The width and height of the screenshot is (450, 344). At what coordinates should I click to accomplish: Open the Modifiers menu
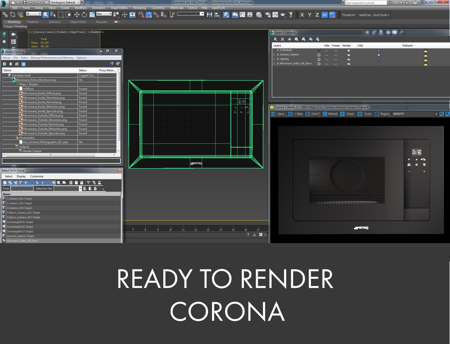pyautogui.click(x=81, y=8)
